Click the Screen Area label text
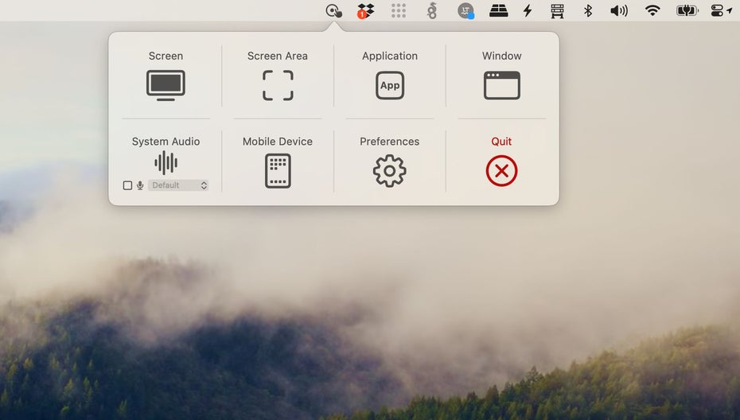Image resolution: width=740 pixels, height=420 pixels. tap(278, 56)
